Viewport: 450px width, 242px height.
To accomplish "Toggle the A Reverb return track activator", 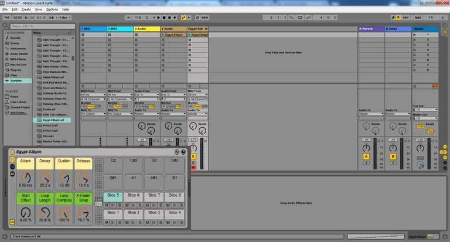I will [x=366, y=156].
